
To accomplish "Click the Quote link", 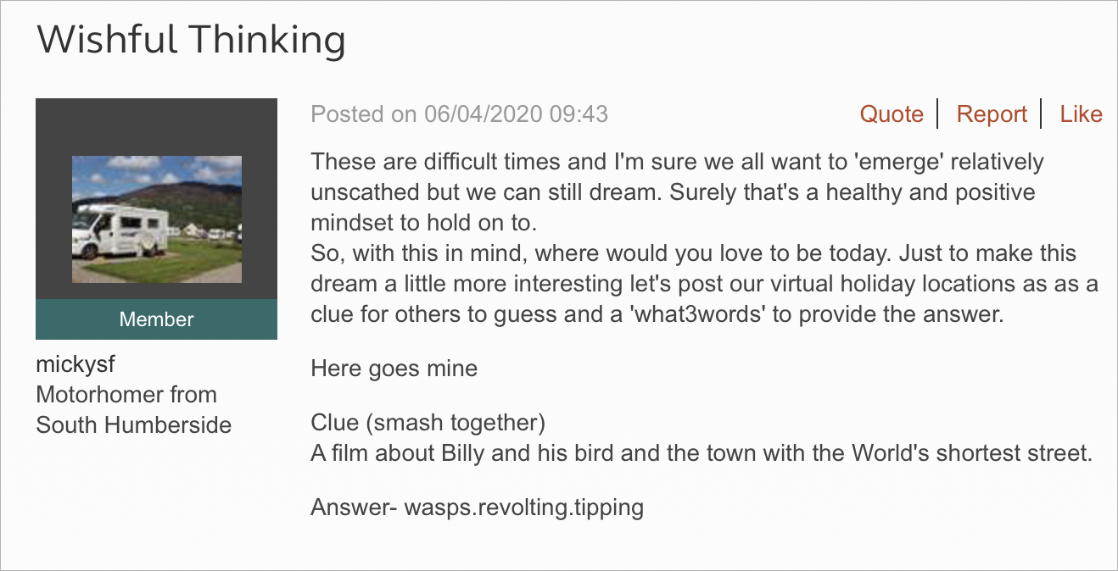I will point(892,114).
